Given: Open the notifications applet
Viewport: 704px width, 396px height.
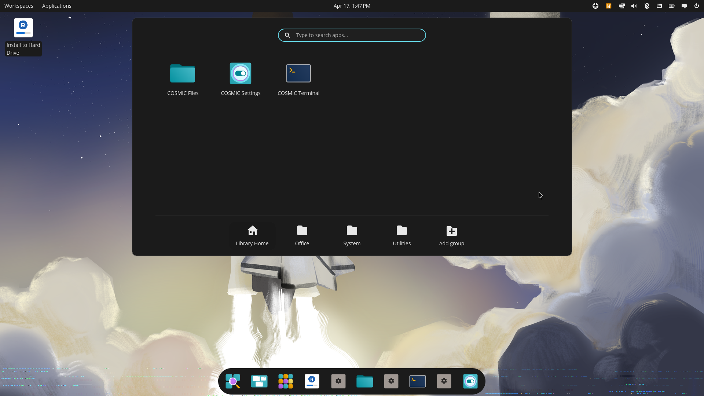Looking at the screenshot, I should [x=684, y=6].
